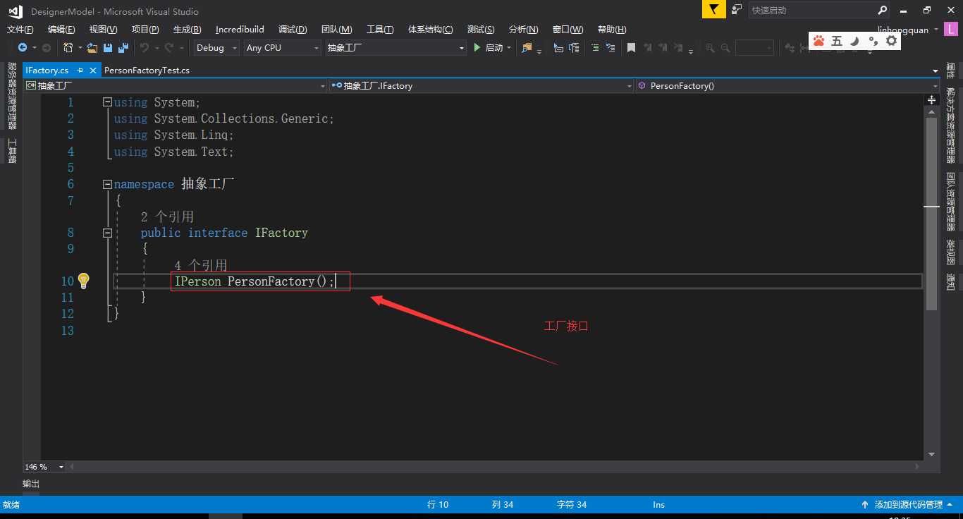Open the member dropdown PersonFactory()
Screen dimensions: 963x519
[x=787, y=85]
